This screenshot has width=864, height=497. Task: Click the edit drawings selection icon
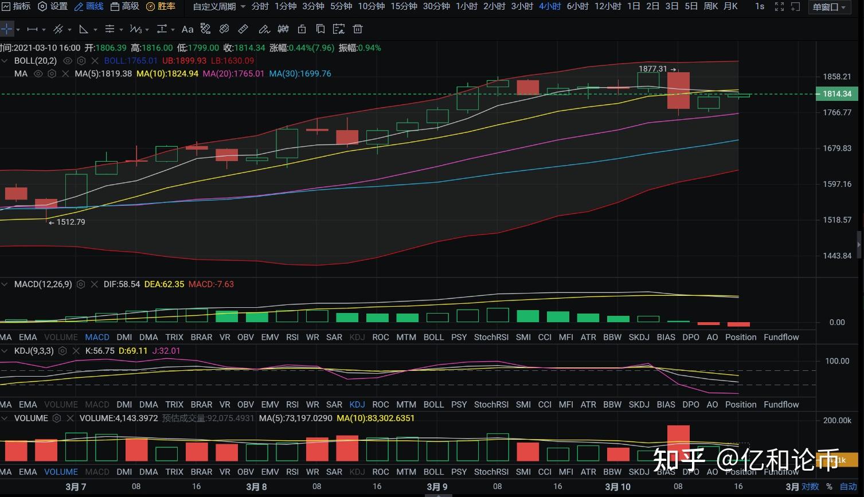point(339,29)
